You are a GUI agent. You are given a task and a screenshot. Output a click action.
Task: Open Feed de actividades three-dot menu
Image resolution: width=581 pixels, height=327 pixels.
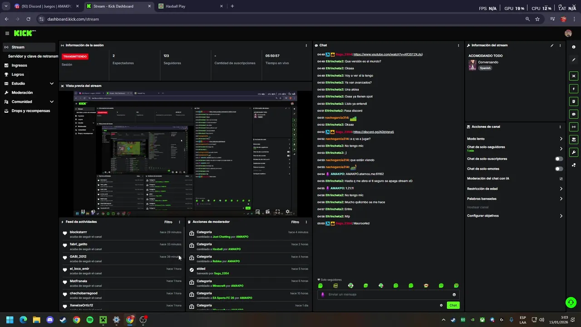(179, 222)
